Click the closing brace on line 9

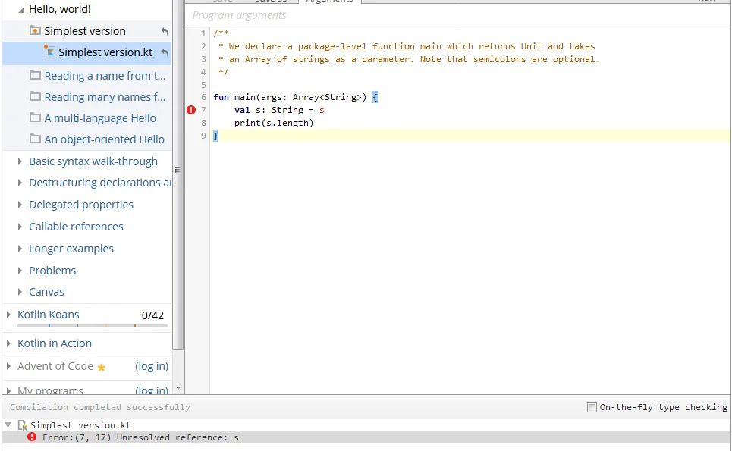(x=215, y=136)
